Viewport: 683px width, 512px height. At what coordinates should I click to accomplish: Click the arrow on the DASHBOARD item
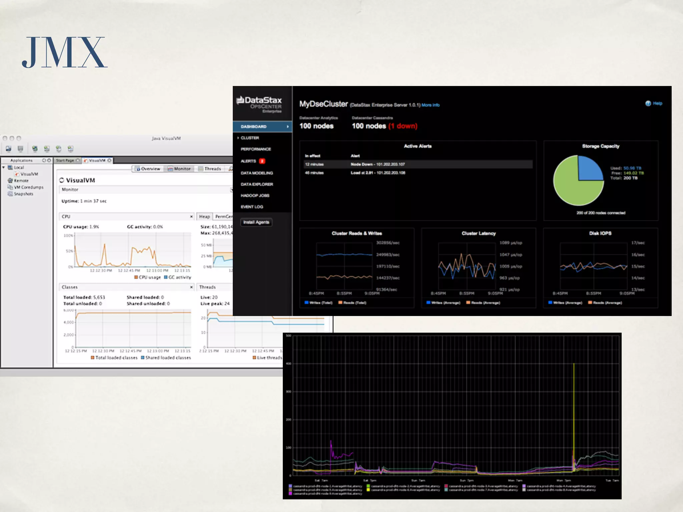[x=287, y=127]
